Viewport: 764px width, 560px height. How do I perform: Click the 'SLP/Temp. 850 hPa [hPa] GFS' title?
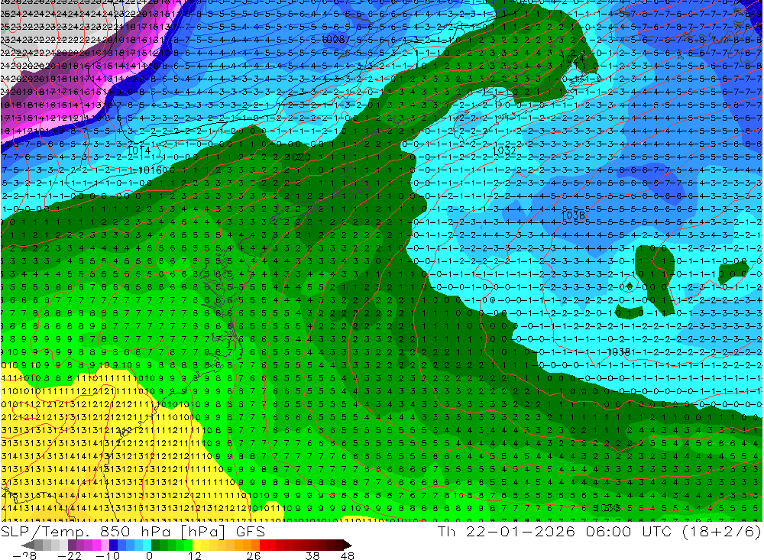[x=132, y=531]
